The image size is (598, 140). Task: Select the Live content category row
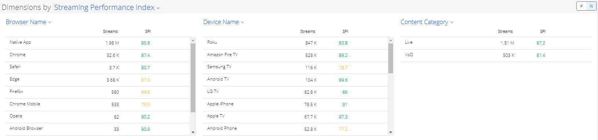[496, 43]
